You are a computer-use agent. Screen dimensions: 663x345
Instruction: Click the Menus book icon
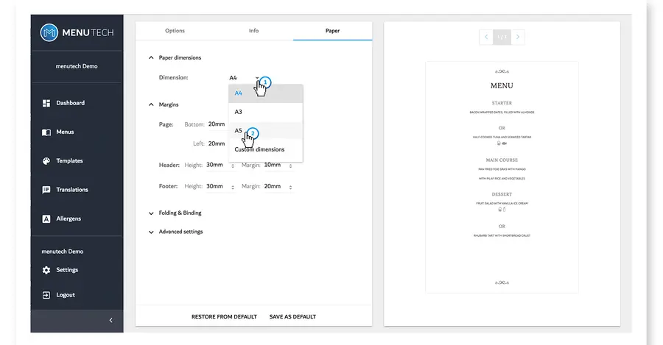(46, 132)
